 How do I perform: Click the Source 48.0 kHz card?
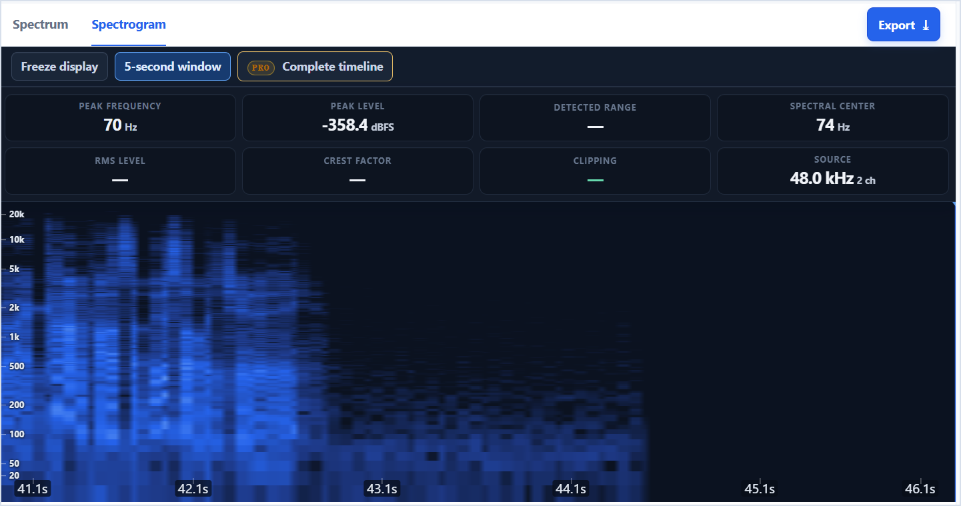[832, 171]
